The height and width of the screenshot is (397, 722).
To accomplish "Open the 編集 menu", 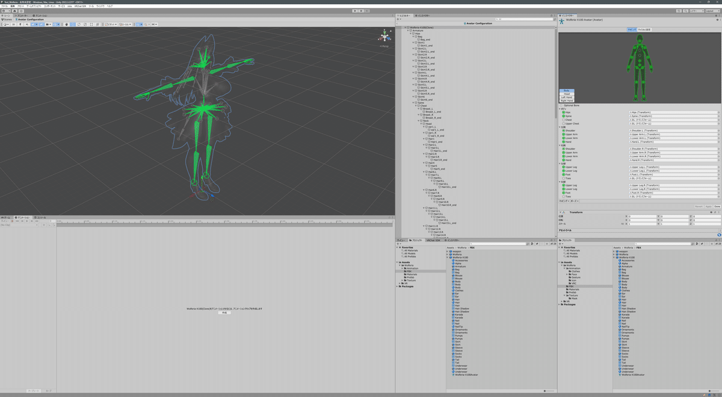I will pyautogui.click(x=13, y=6).
